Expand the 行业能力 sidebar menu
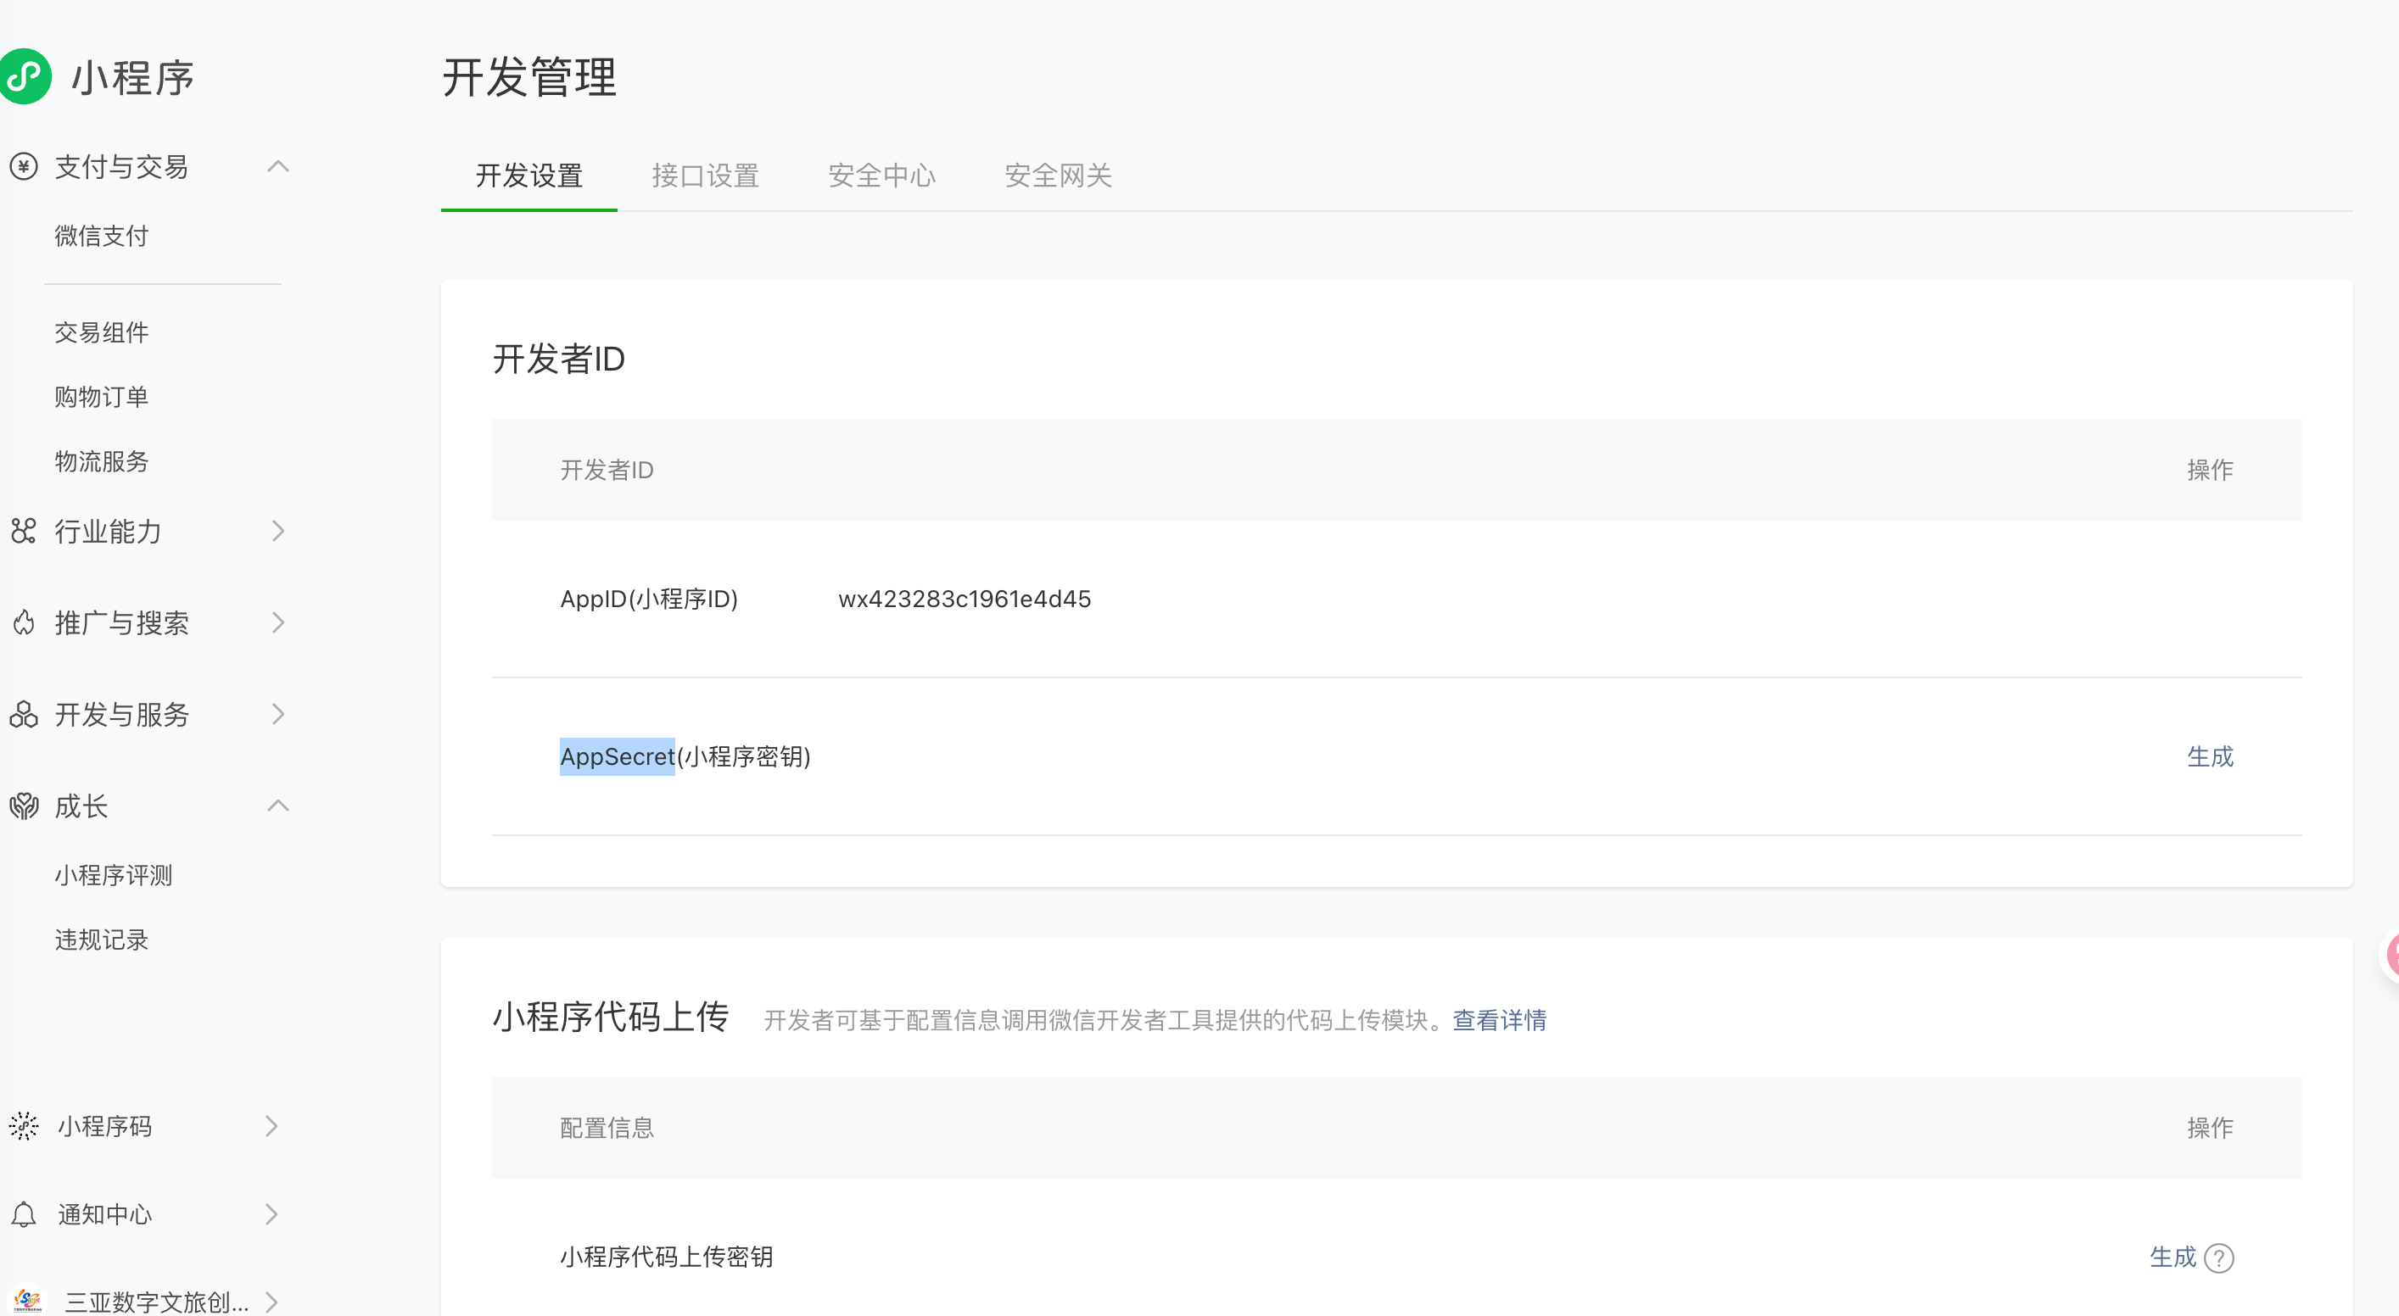Image resolution: width=2399 pixels, height=1316 pixels. (277, 532)
